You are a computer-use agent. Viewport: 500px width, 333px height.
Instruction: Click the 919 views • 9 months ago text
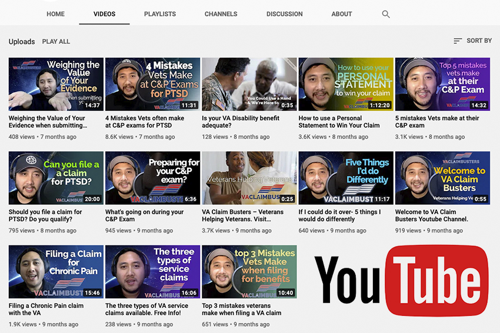429,230
